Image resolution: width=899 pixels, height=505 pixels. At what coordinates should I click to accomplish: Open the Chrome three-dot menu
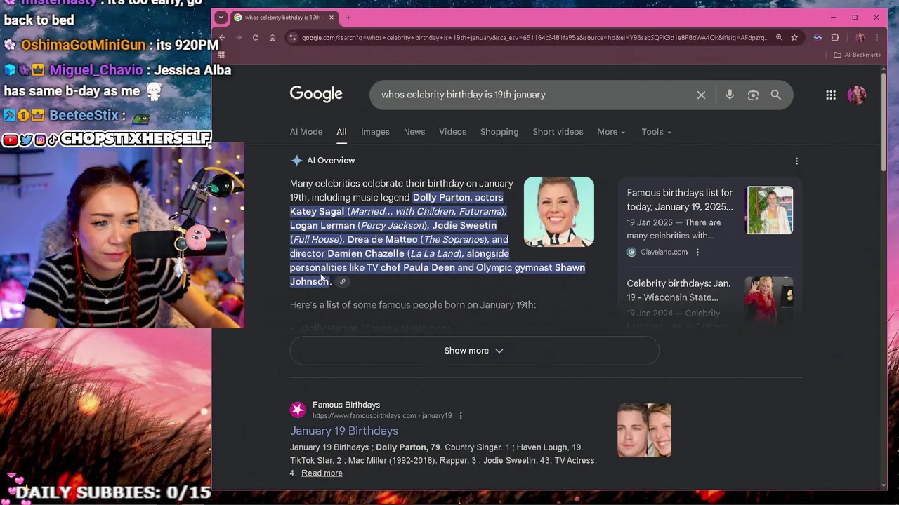877,38
